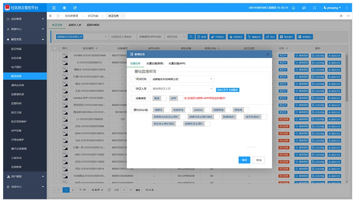Click the 取消 button in the dialog
The image size is (354, 200).
259,160
